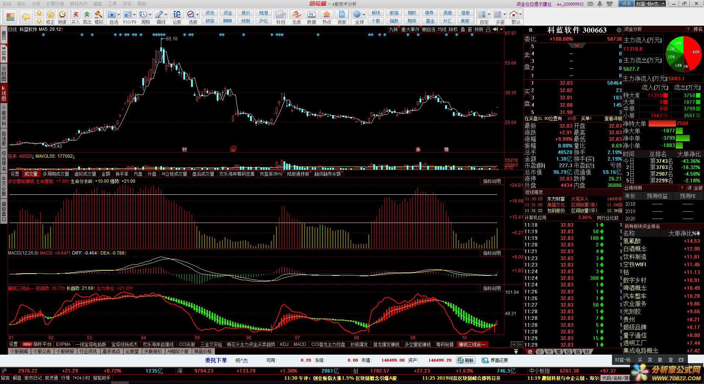Open the 科创 board icon
Viewport: 704px width, 384px height.
tap(280, 14)
